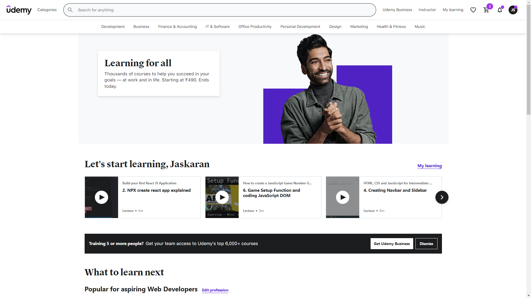This screenshot has width=531, height=298.
Task: Play the NPX create react app lecture
Action: [x=101, y=197]
